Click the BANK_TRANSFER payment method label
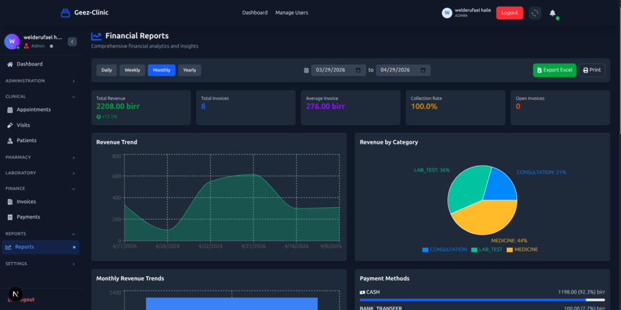621x310 pixels. (x=381, y=308)
